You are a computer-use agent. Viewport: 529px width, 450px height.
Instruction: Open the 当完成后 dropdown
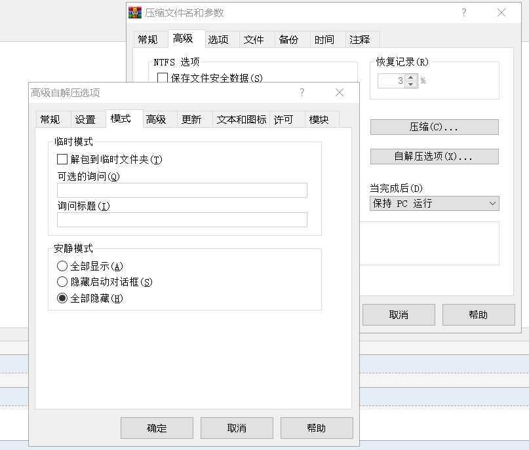[x=434, y=203]
